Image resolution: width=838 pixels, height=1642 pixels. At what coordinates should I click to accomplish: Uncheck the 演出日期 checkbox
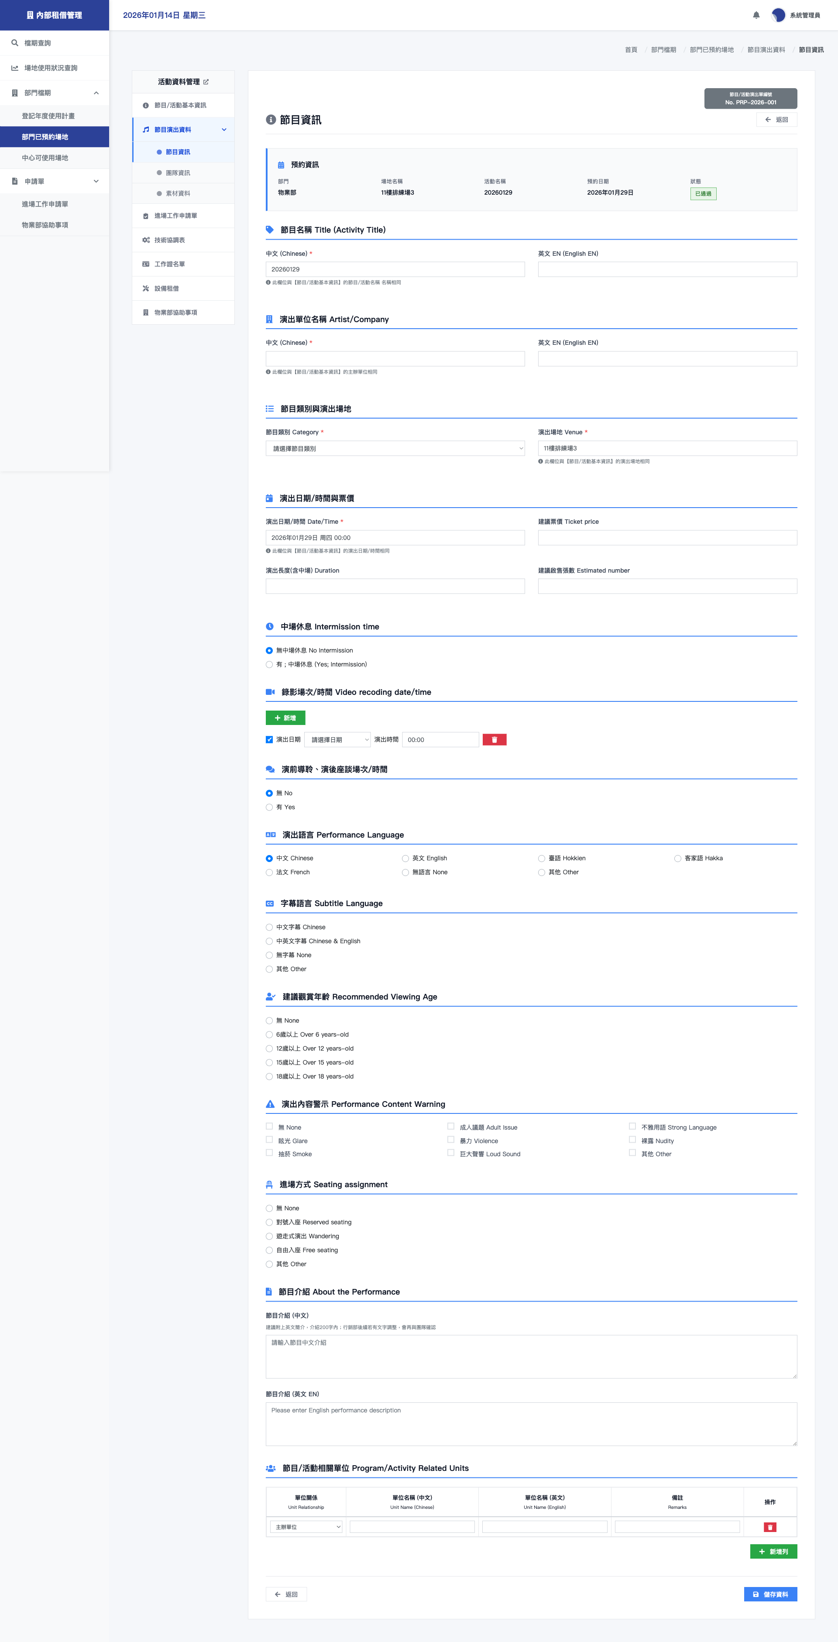point(270,739)
